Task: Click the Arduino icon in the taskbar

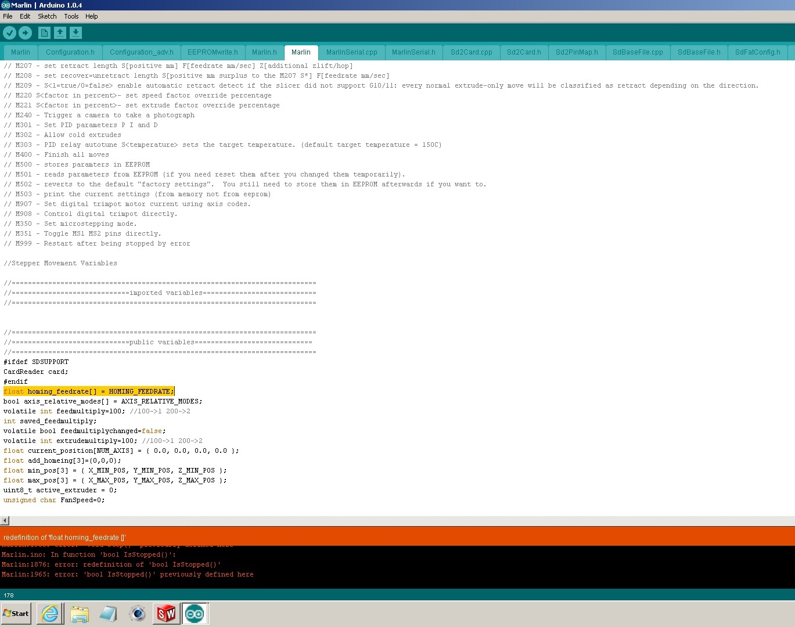Action: click(195, 614)
